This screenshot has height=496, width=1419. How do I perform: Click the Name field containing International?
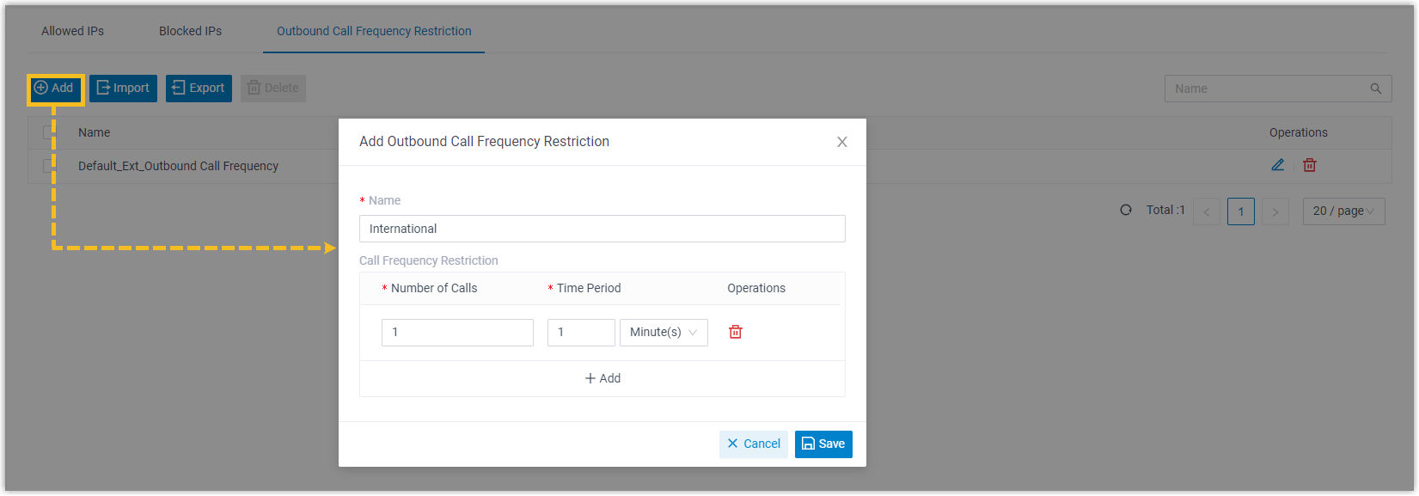pos(602,229)
